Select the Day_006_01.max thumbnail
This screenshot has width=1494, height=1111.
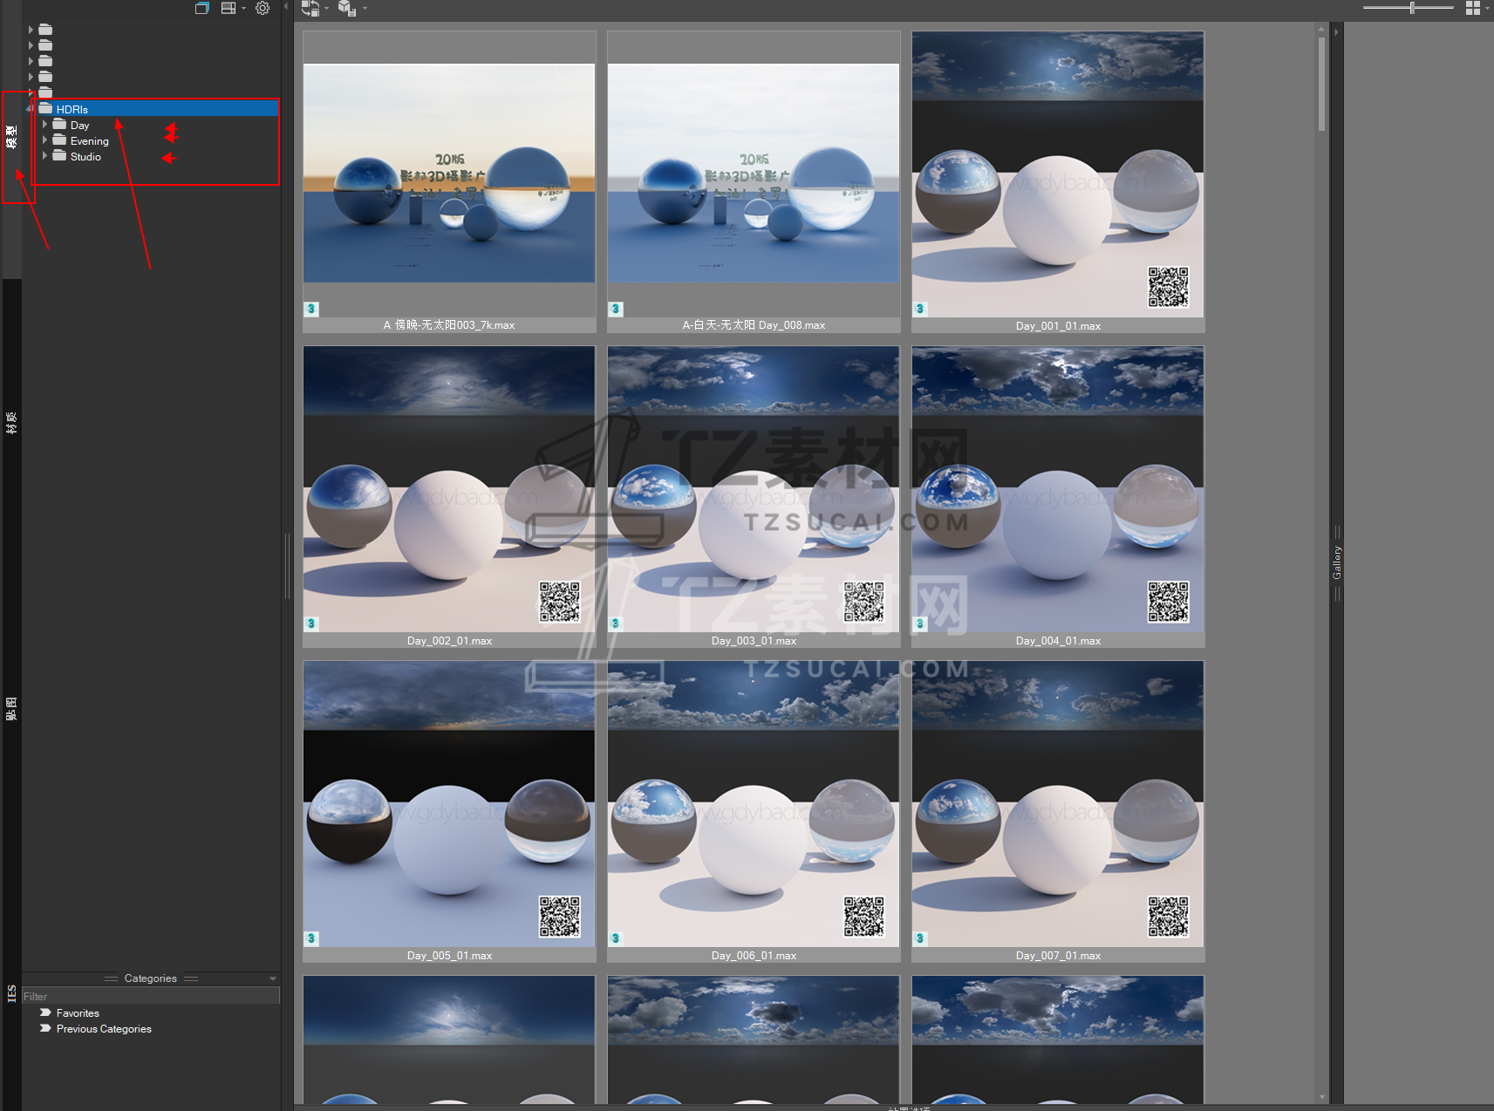tap(754, 811)
